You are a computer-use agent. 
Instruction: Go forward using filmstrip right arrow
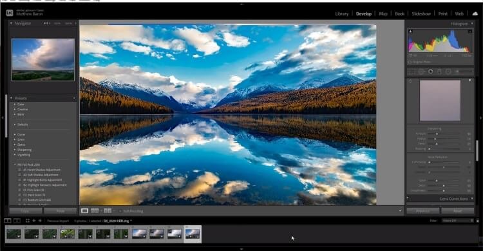click(x=40, y=221)
